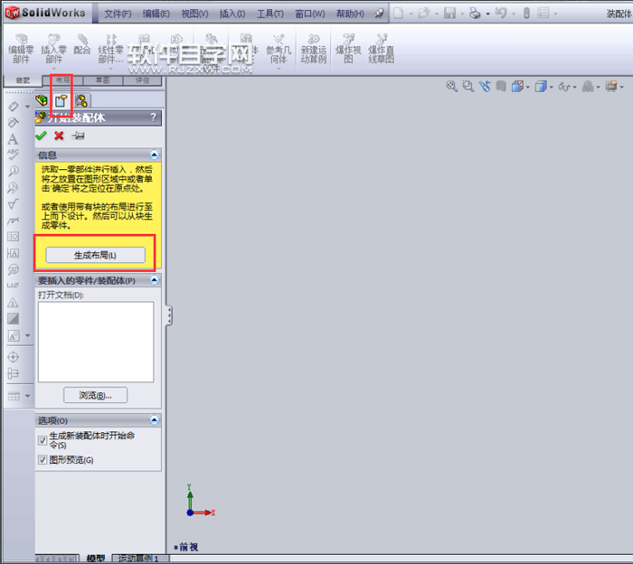Click the 浏览 browse button
Viewport: 633px width, 564px height.
pyautogui.click(x=95, y=395)
